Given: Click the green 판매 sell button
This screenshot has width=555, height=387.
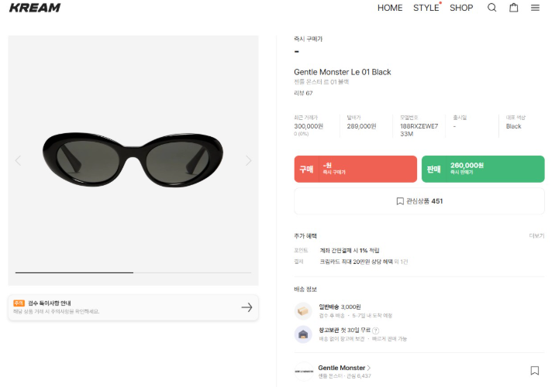Looking at the screenshot, I should click(x=483, y=169).
